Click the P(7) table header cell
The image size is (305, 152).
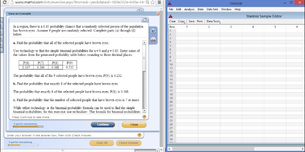[x=40, y=63]
